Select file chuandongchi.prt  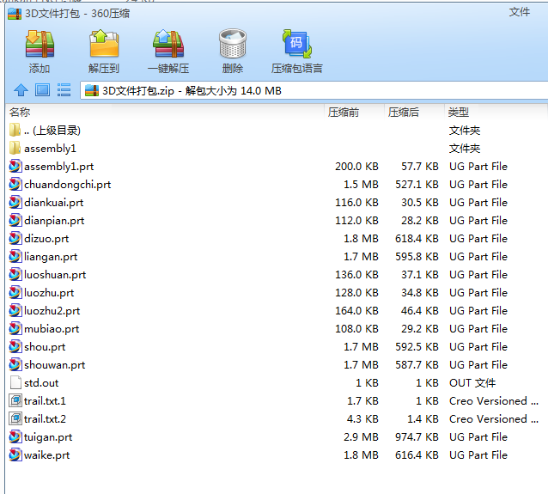click(68, 184)
